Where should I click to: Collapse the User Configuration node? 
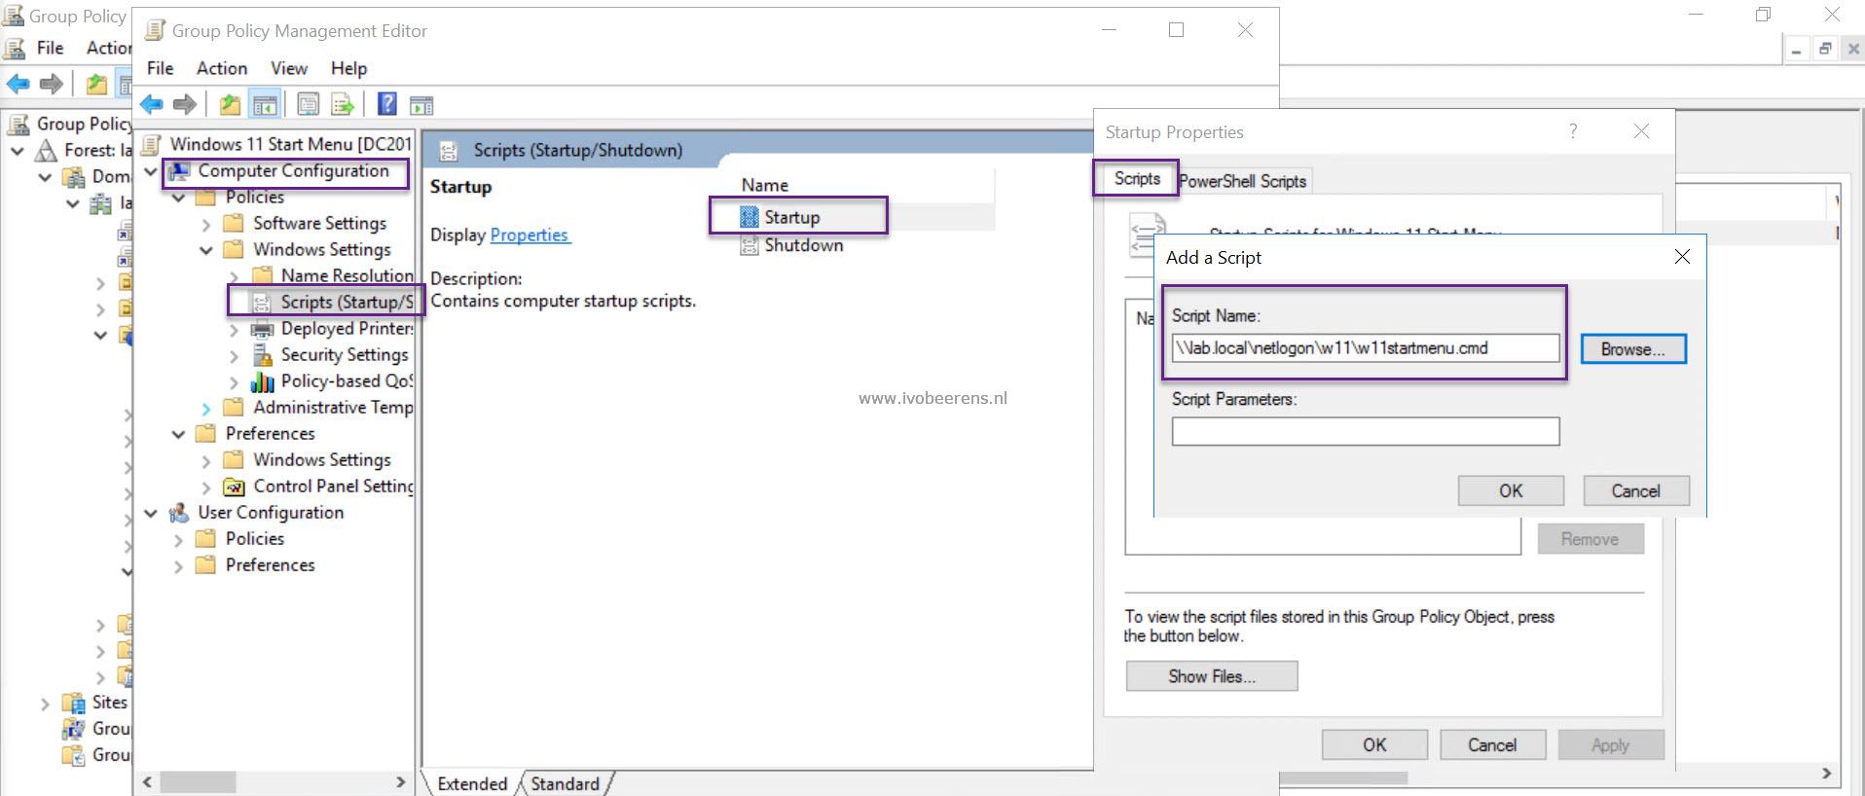coord(151,513)
